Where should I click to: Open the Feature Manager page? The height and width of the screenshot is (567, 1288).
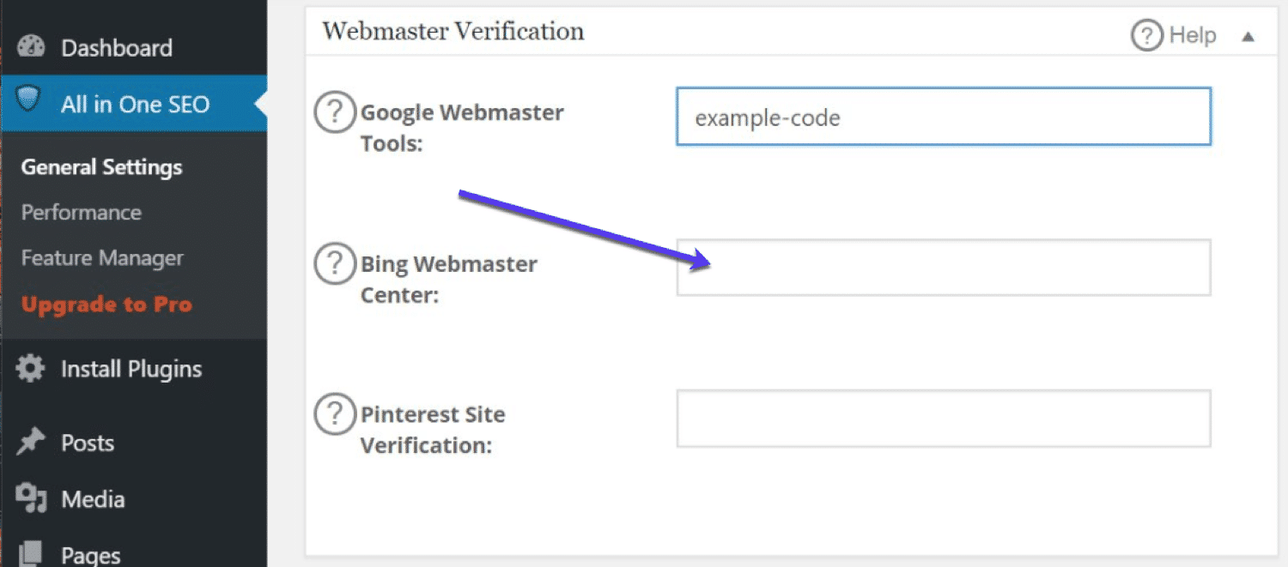tap(102, 257)
